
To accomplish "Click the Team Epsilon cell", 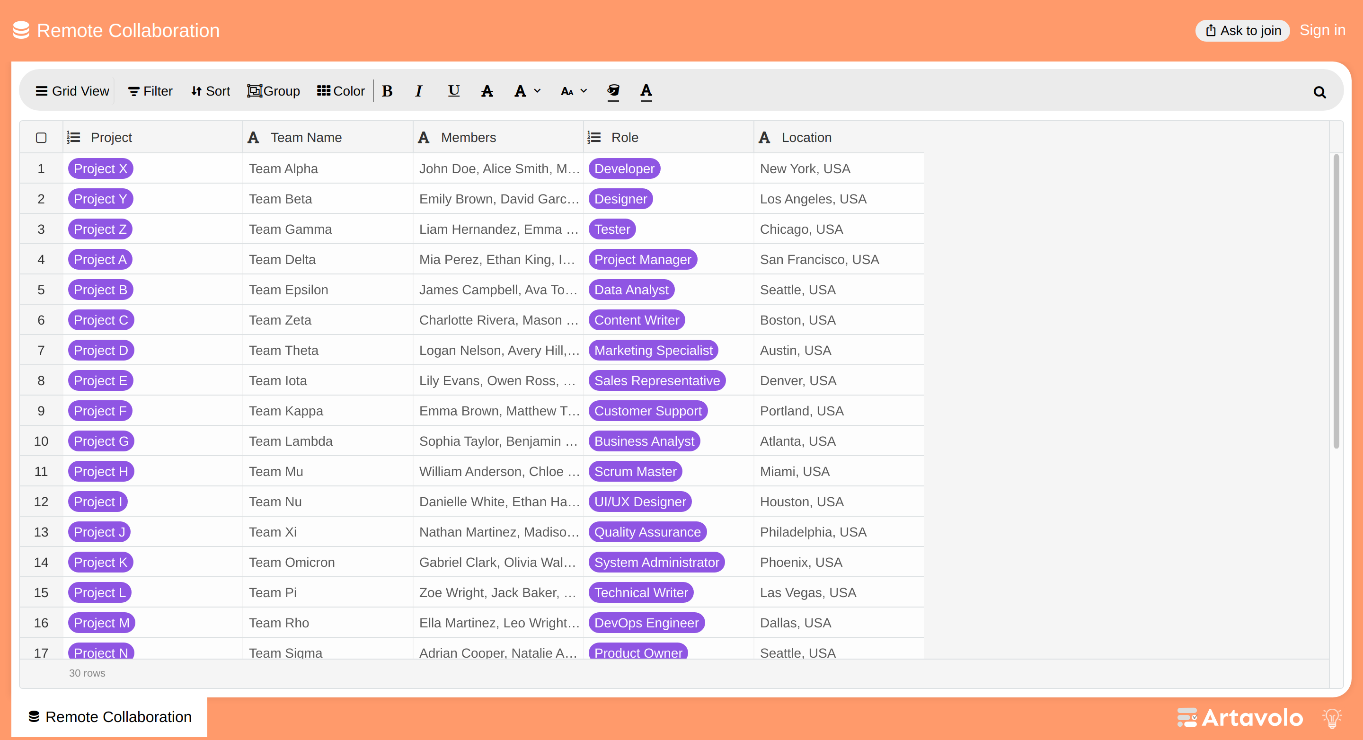I will click(x=327, y=290).
